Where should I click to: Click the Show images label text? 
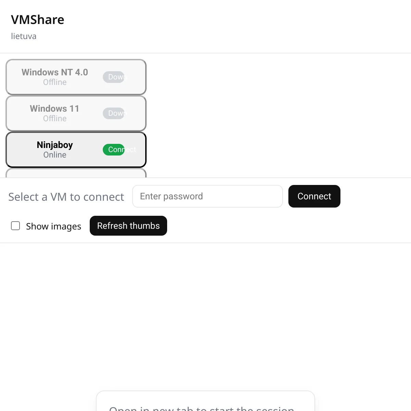(x=53, y=226)
